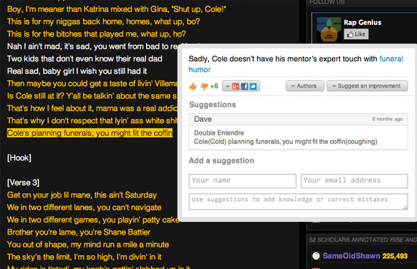
Task: Open annotation for 'playin' patty cake' line
Action: point(93,220)
